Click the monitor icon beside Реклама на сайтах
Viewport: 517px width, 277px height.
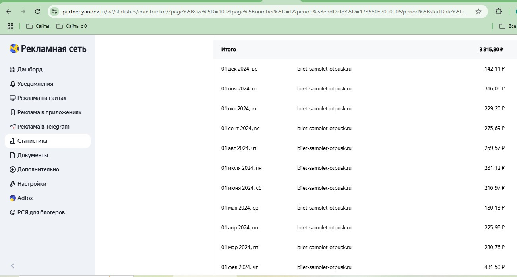[13, 98]
